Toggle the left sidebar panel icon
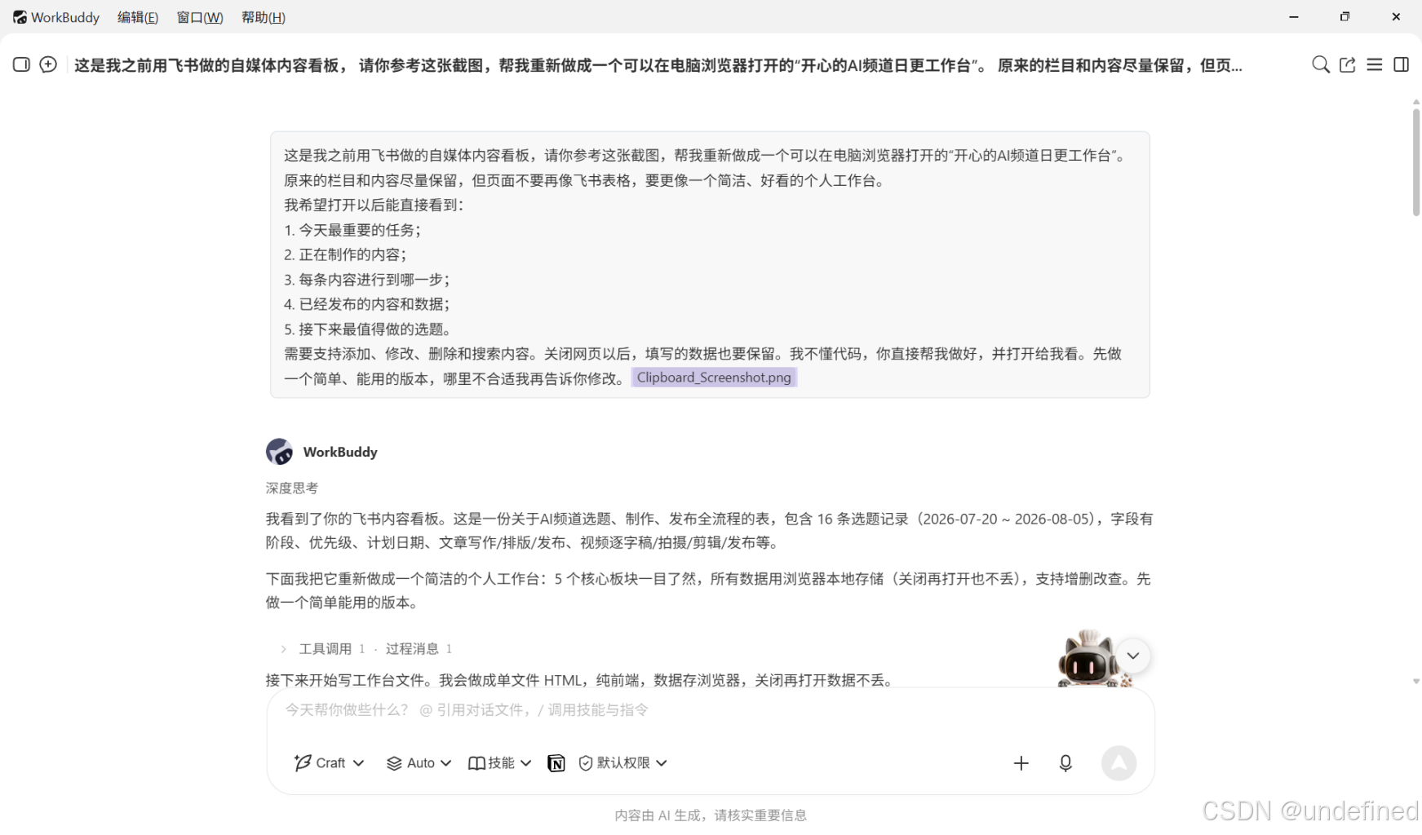This screenshot has width=1422, height=835. 21,64
